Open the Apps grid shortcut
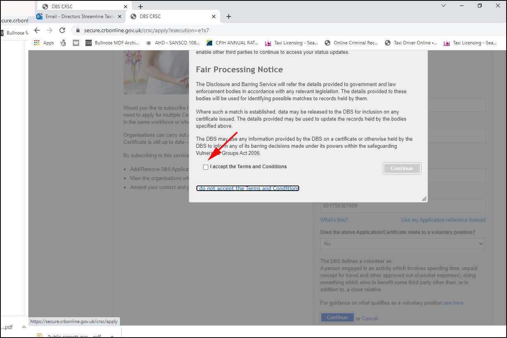The width and height of the screenshot is (507, 338). [x=44, y=43]
